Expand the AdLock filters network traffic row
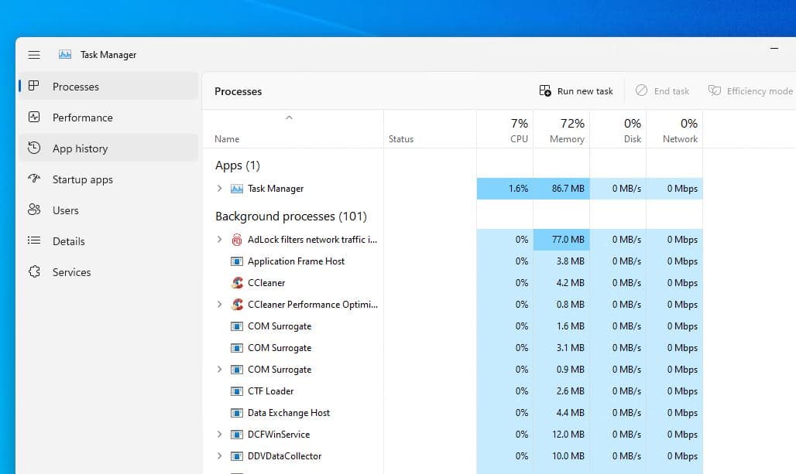The width and height of the screenshot is (796, 474). [219, 239]
